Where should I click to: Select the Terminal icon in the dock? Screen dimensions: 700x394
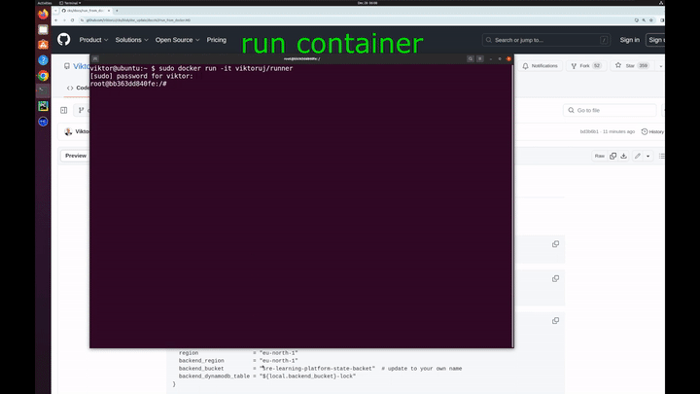coord(43,90)
